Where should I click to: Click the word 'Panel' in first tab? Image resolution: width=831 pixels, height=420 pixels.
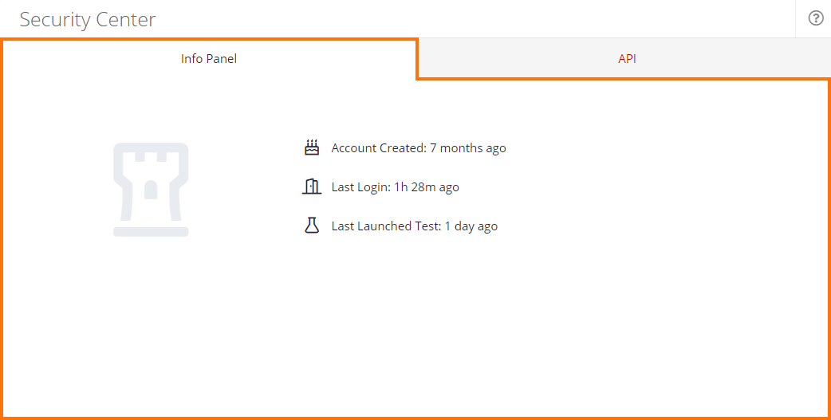(x=222, y=58)
